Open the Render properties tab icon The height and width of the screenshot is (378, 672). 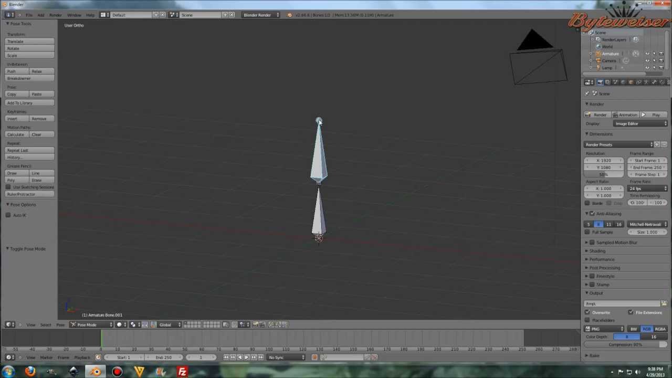[600, 82]
